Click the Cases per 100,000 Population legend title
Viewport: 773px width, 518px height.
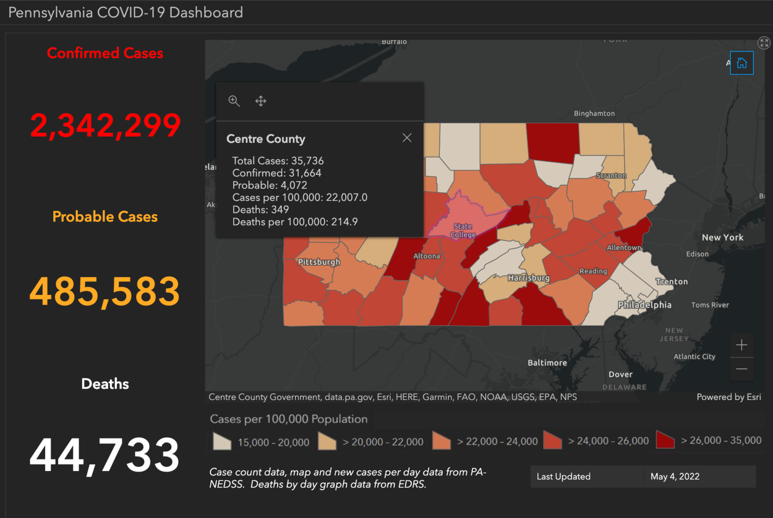click(289, 419)
